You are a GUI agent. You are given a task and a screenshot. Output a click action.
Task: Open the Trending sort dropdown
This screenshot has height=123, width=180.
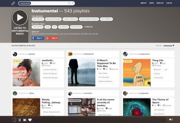169,46
